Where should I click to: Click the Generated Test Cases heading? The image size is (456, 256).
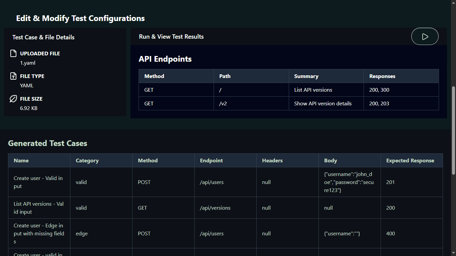click(48, 143)
